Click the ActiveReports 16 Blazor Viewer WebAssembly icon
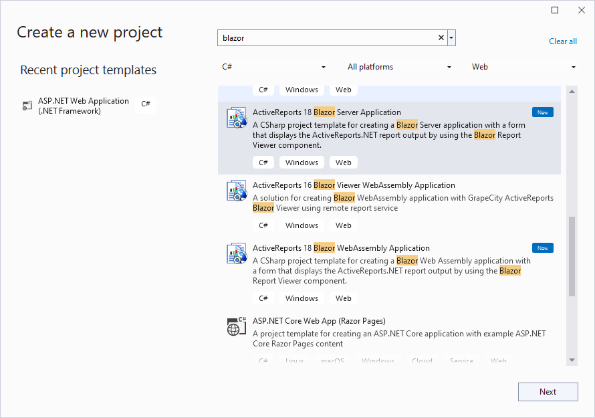 pyautogui.click(x=237, y=190)
